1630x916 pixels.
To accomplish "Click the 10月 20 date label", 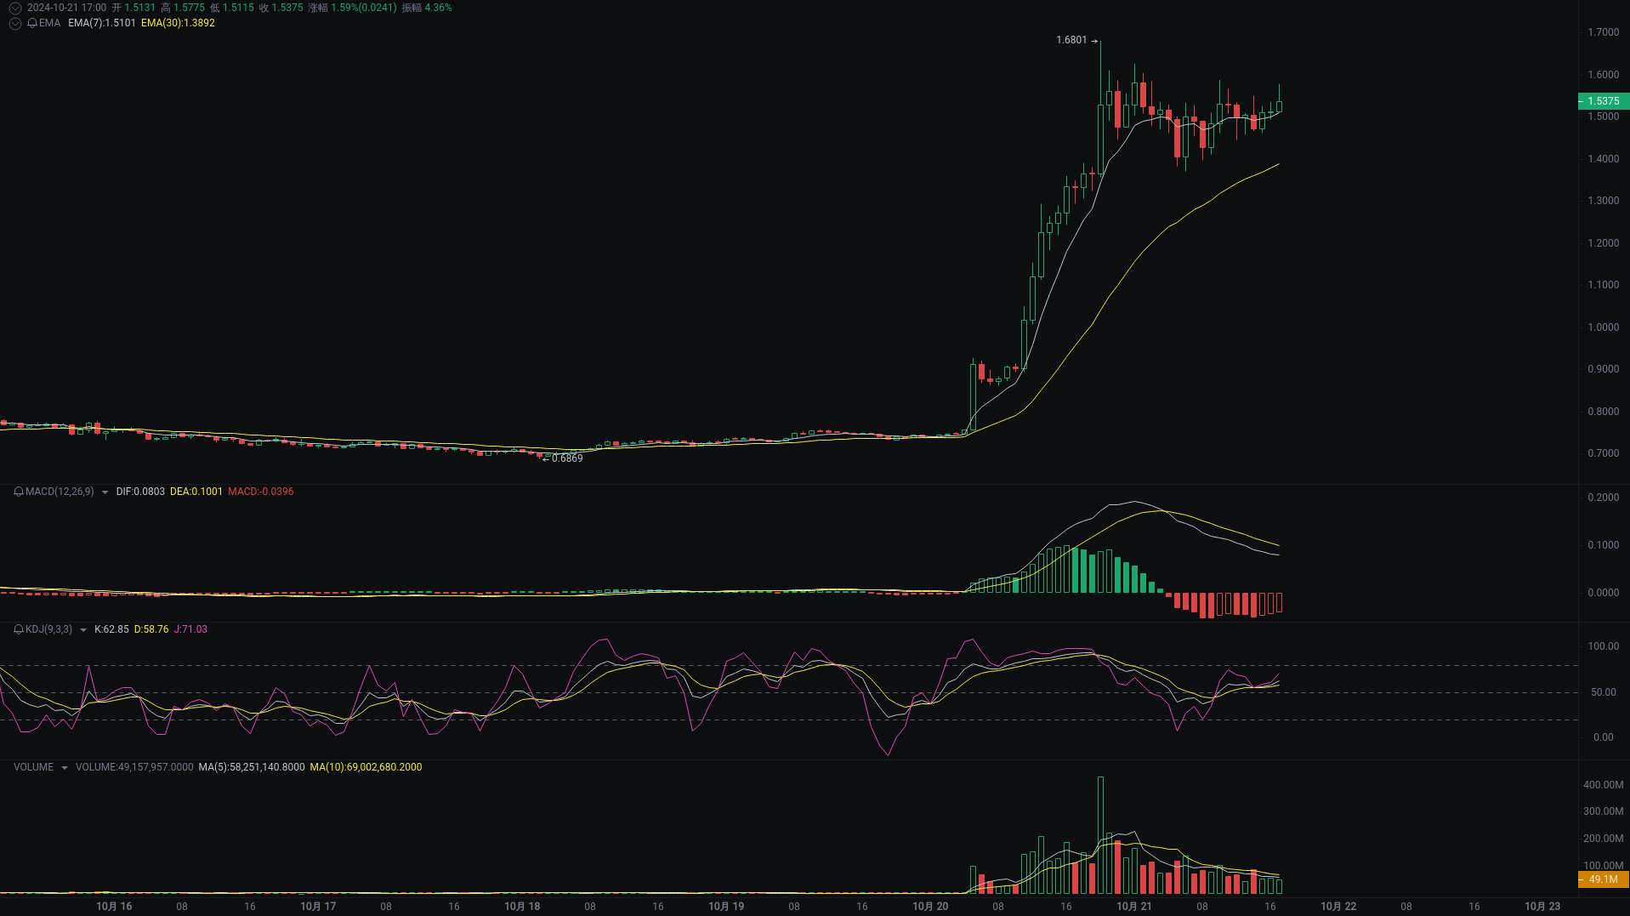I will 930,907.
